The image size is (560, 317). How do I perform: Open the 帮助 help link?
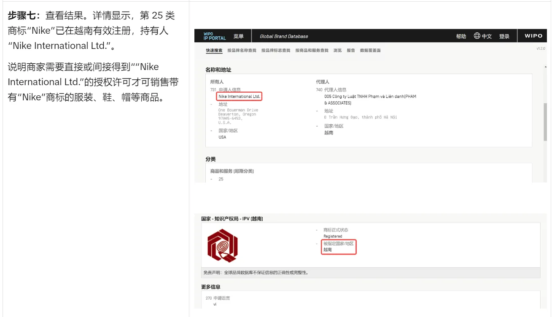point(461,36)
